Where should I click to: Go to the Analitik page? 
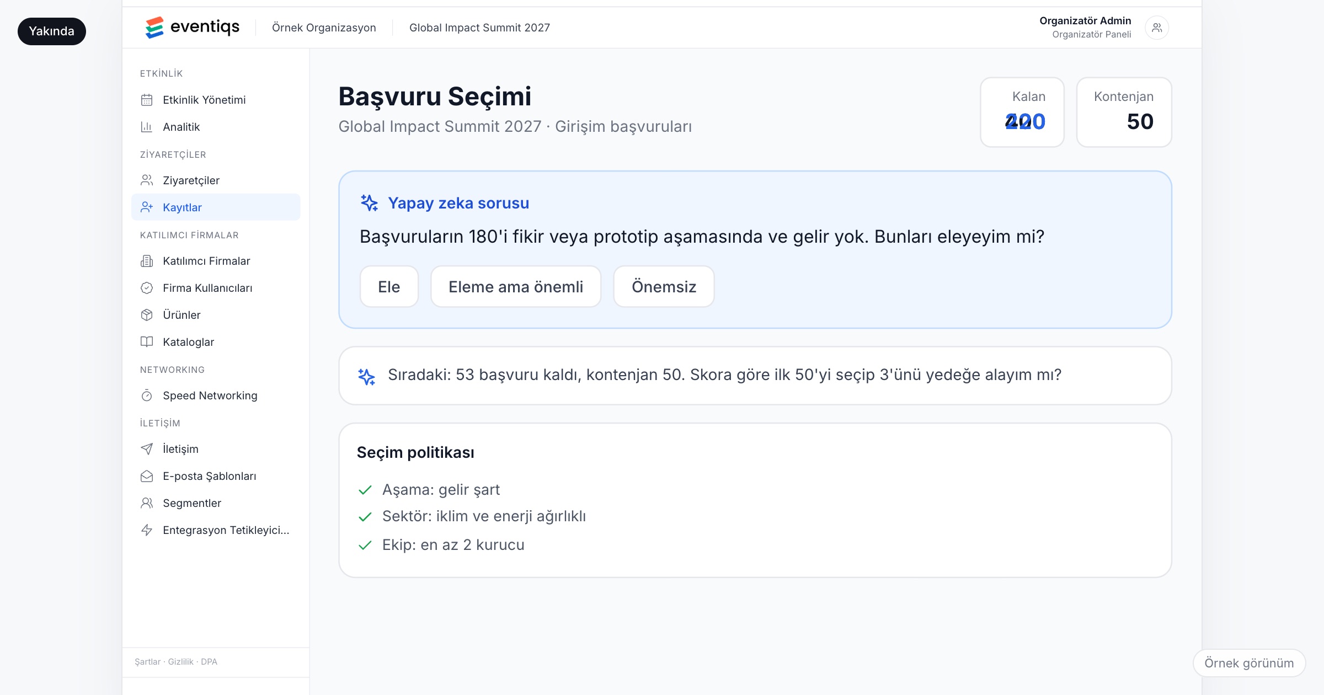(216, 127)
